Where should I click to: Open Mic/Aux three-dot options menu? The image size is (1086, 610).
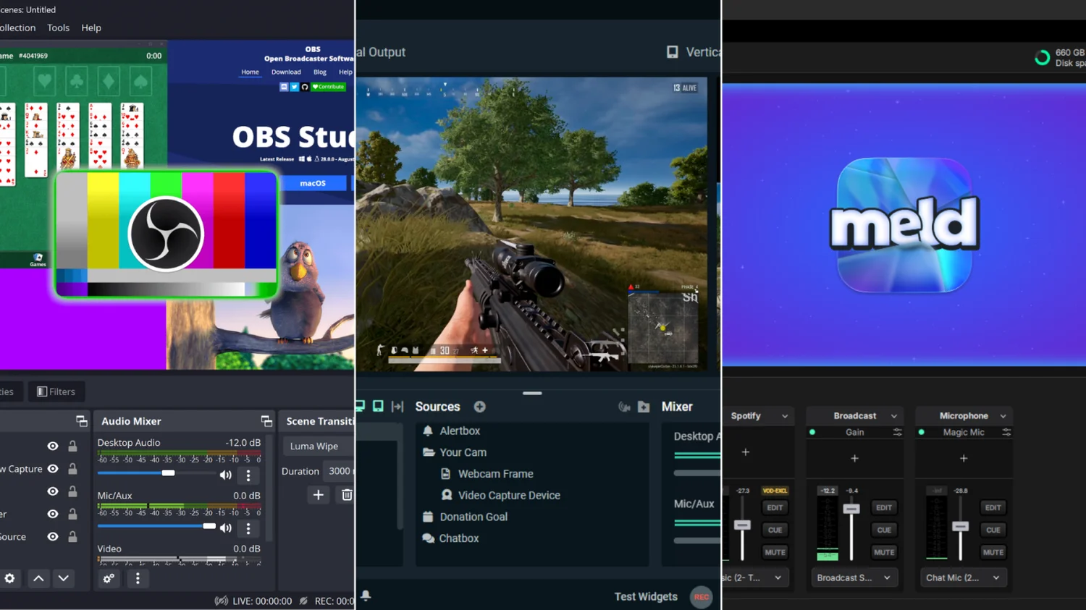coord(248,528)
